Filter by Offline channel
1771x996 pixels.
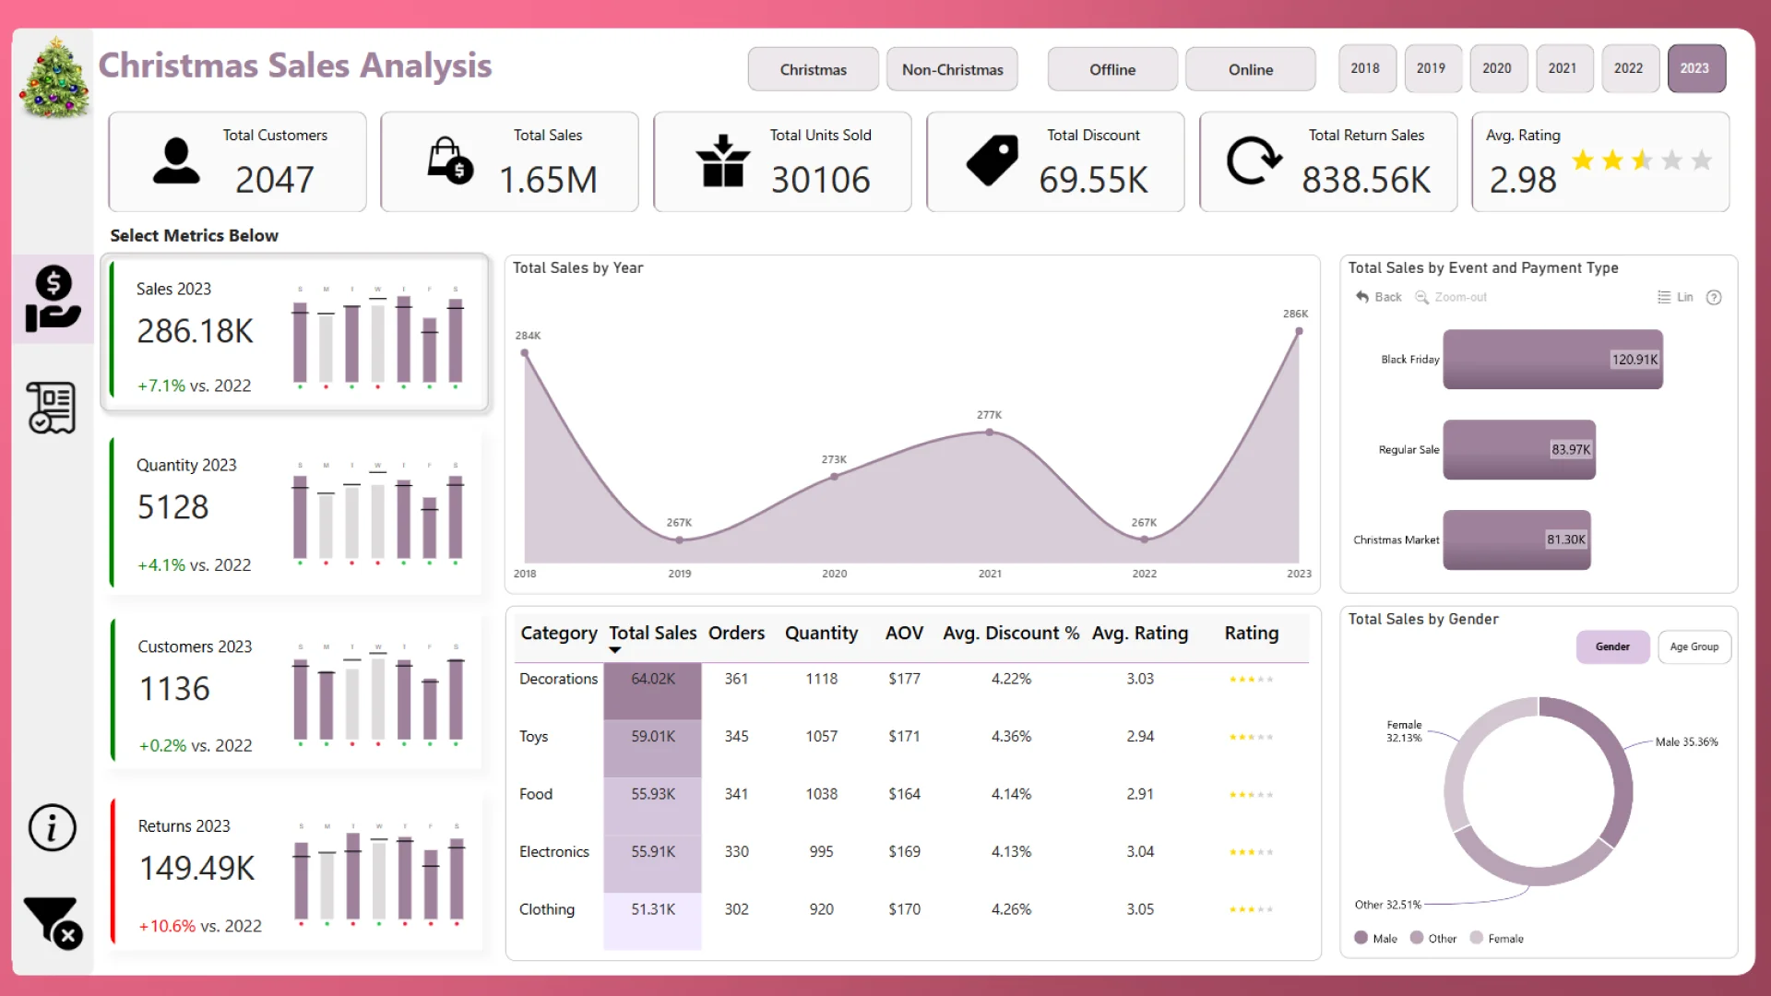[x=1112, y=69]
